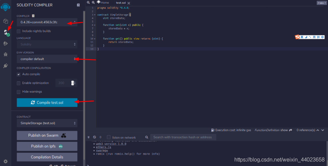Click 'Execution cost: infinite gas' text

pyautogui.click(x=233, y=130)
